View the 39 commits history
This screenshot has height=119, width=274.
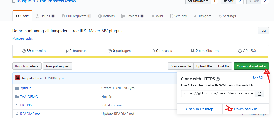[33, 51]
